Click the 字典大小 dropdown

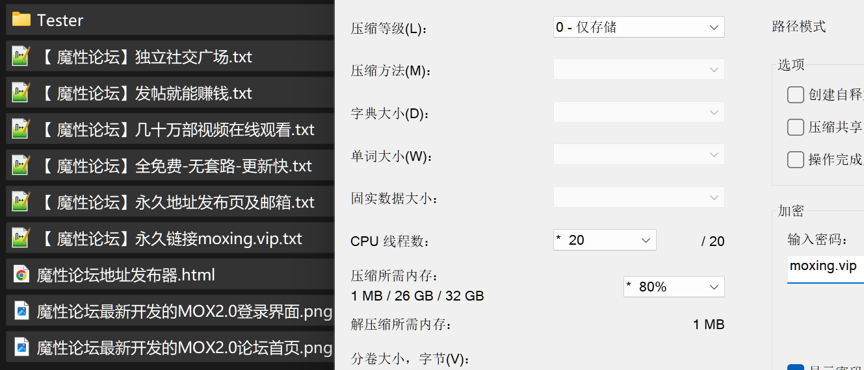point(639,112)
